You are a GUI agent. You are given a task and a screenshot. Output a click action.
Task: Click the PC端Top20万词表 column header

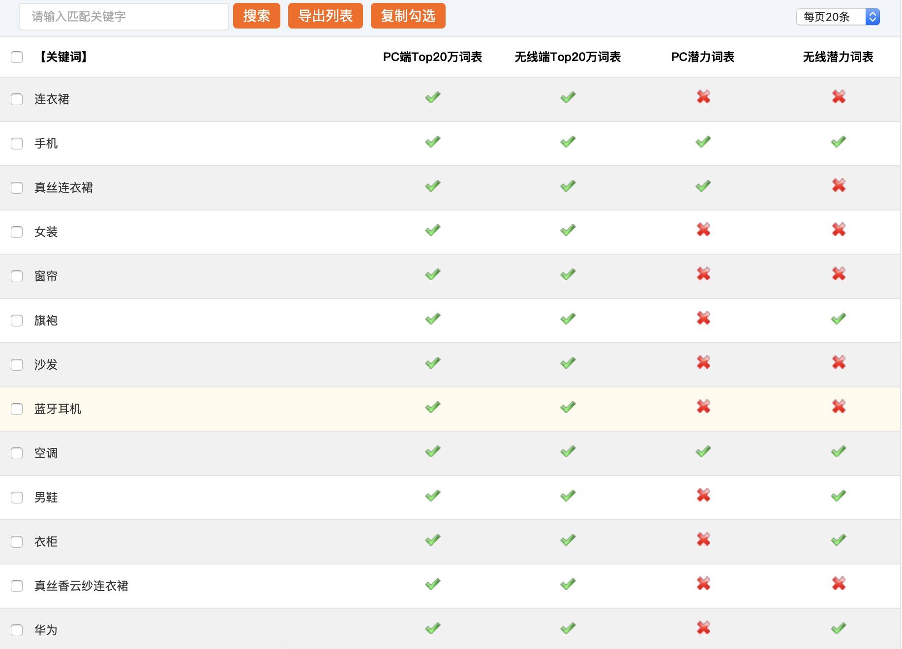432,57
